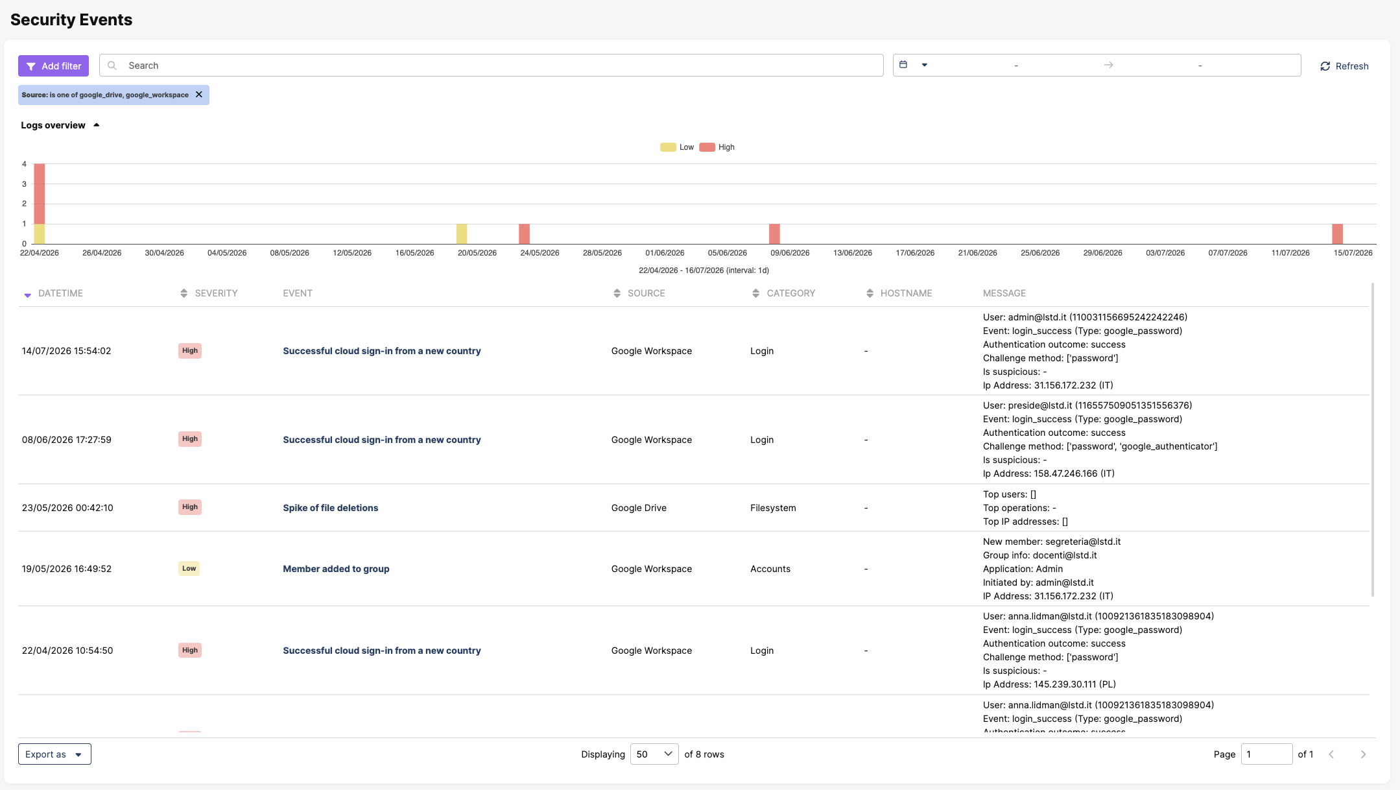Sort by SOURCE column arrows

pyautogui.click(x=617, y=293)
